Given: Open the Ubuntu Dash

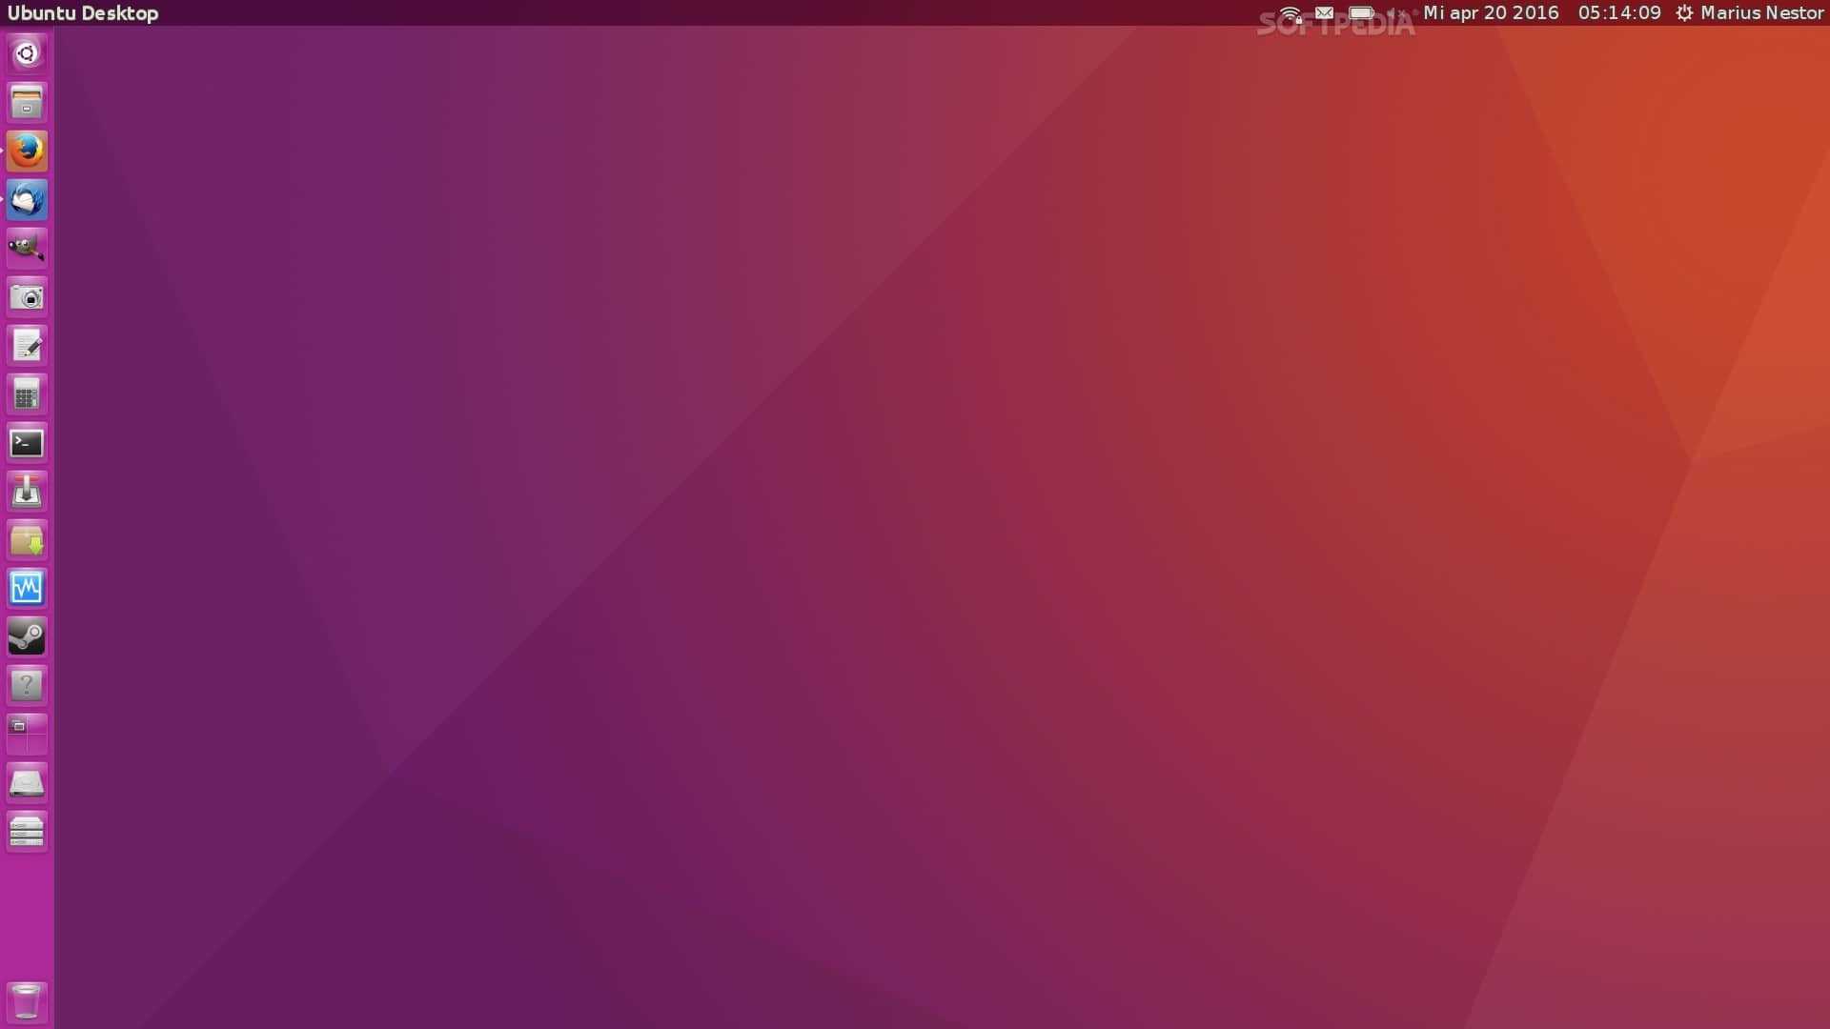Looking at the screenshot, I should pos(26,54).
